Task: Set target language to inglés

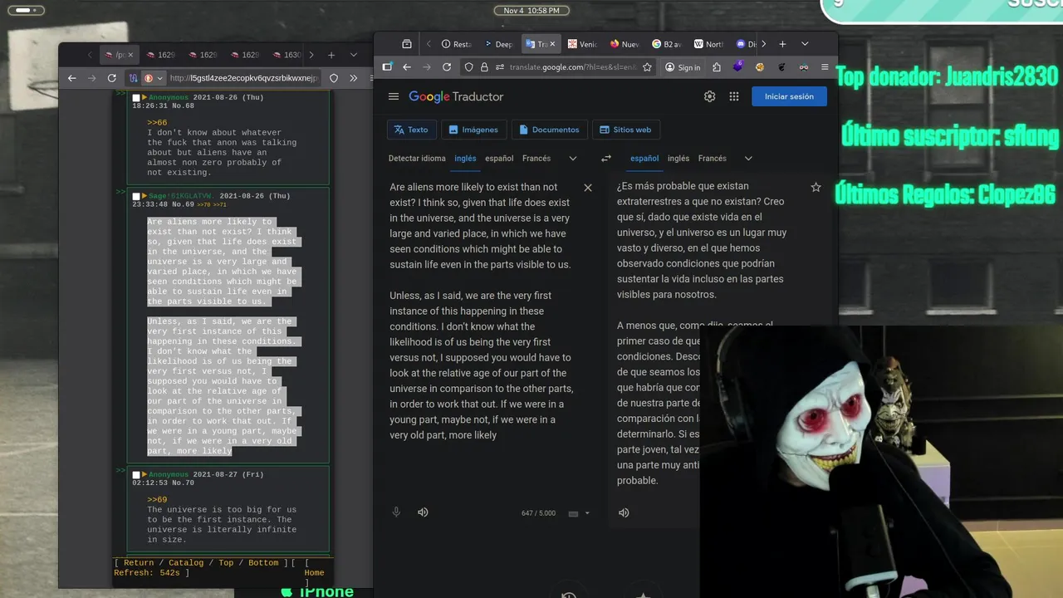Action: [678, 159]
